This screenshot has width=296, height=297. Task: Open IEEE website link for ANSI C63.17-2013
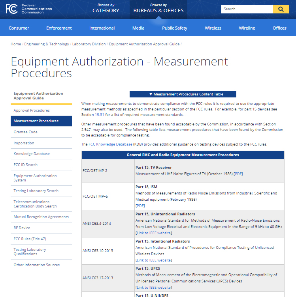154,288
